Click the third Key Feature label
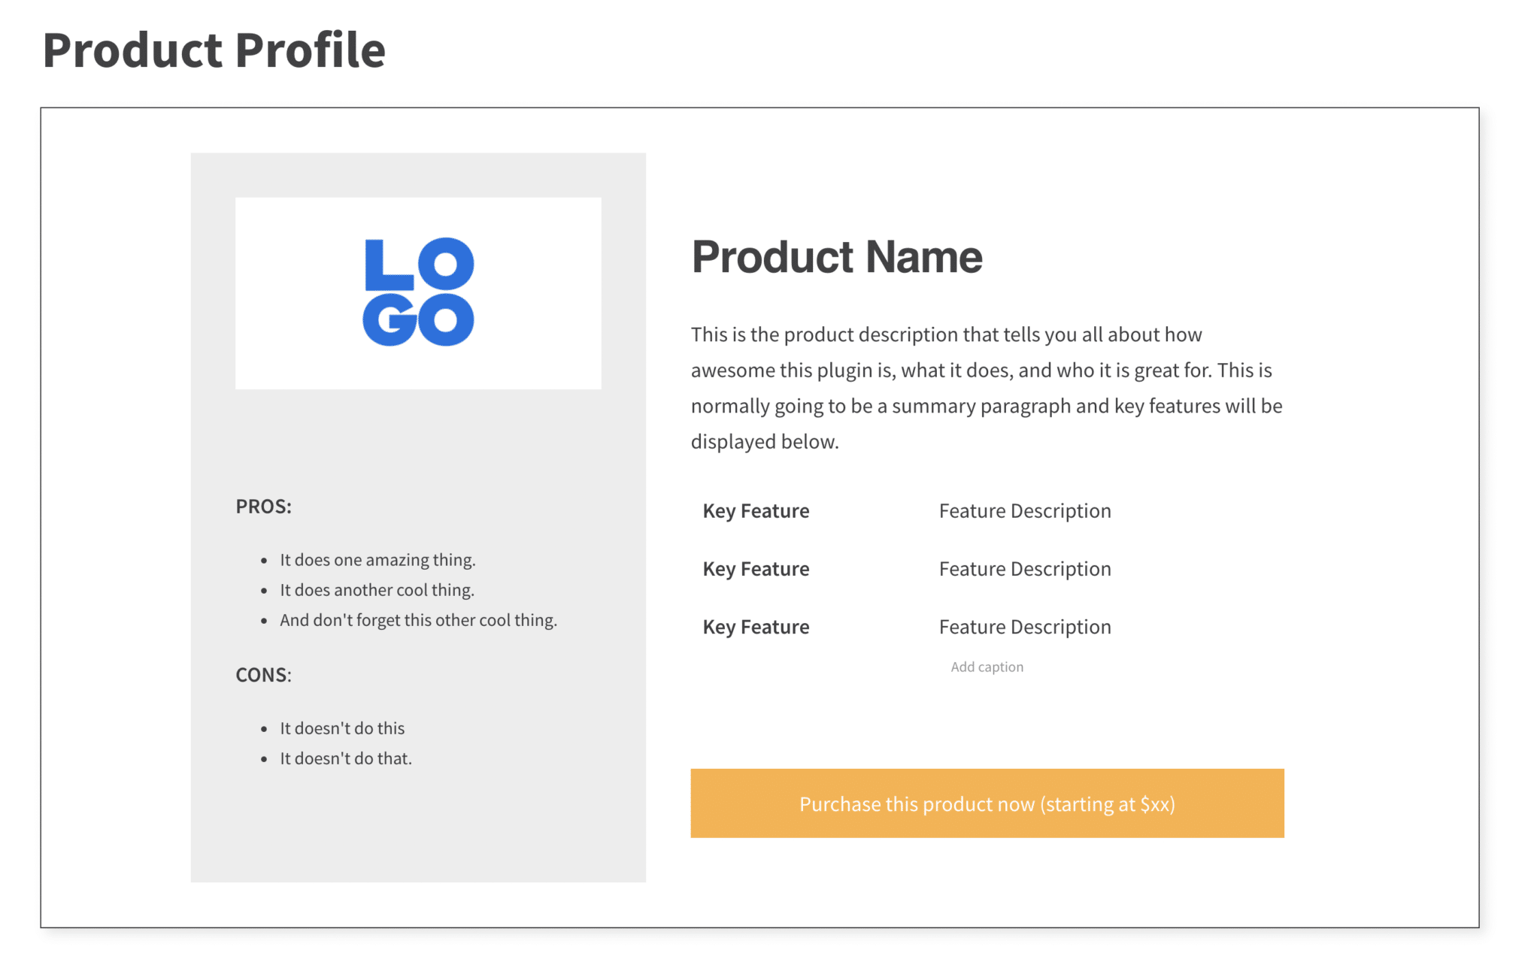Screen dimensions: 1540x974 click(x=755, y=627)
